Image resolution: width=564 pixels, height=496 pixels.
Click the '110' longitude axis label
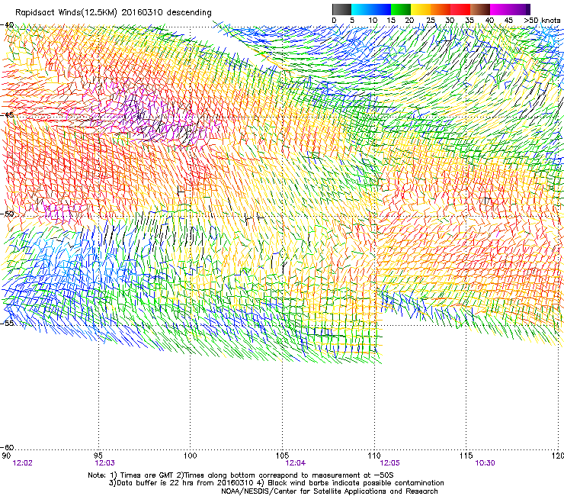click(x=374, y=456)
